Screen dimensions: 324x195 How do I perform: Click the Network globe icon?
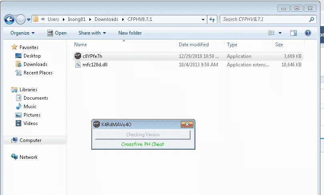tap(14, 157)
